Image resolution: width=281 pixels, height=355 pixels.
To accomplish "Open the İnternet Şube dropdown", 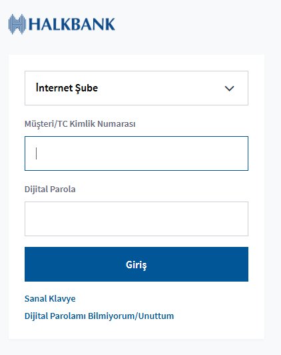I will (x=137, y=88).
